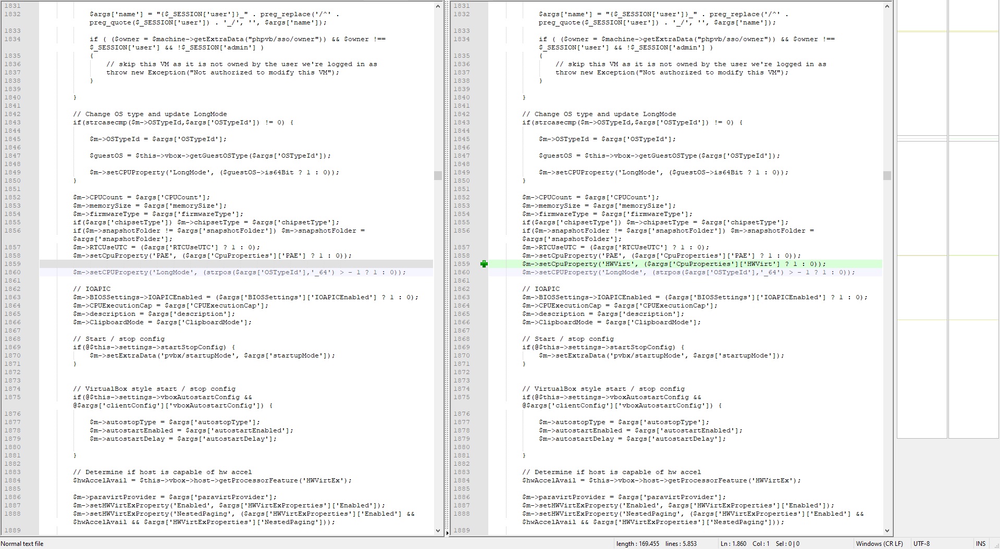Click the blank placeholder line 1859 in the left pane
This screenshot has height=549, width=1000.
point(236,264)
